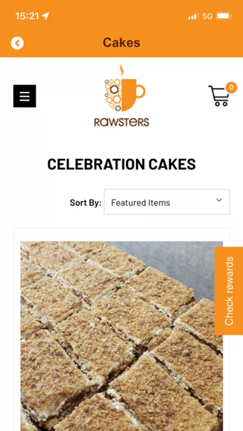The height and width of the screenshot is (431, 243).
Task: Tap the 15:21 clock in status bar
Action: coord(27,16)
